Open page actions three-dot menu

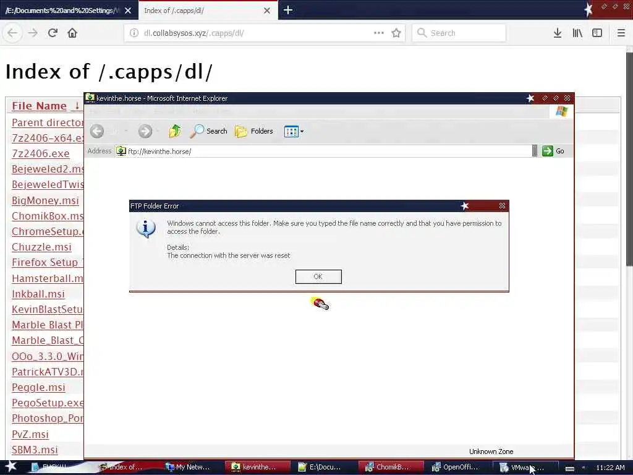coord(379,33)
